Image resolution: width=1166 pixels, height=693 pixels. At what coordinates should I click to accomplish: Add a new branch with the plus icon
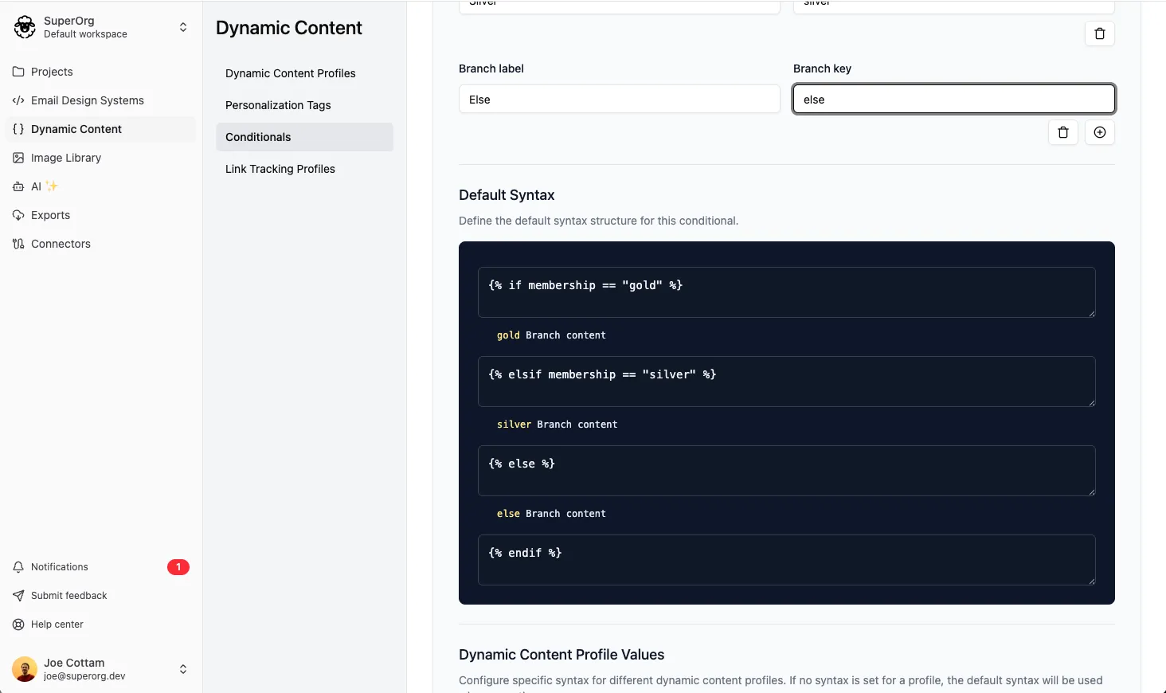[1100, 132]
